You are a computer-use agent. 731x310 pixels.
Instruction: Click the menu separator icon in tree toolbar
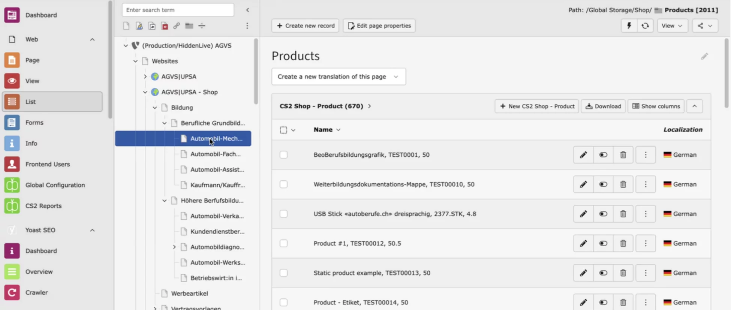(x=202, y=26)
